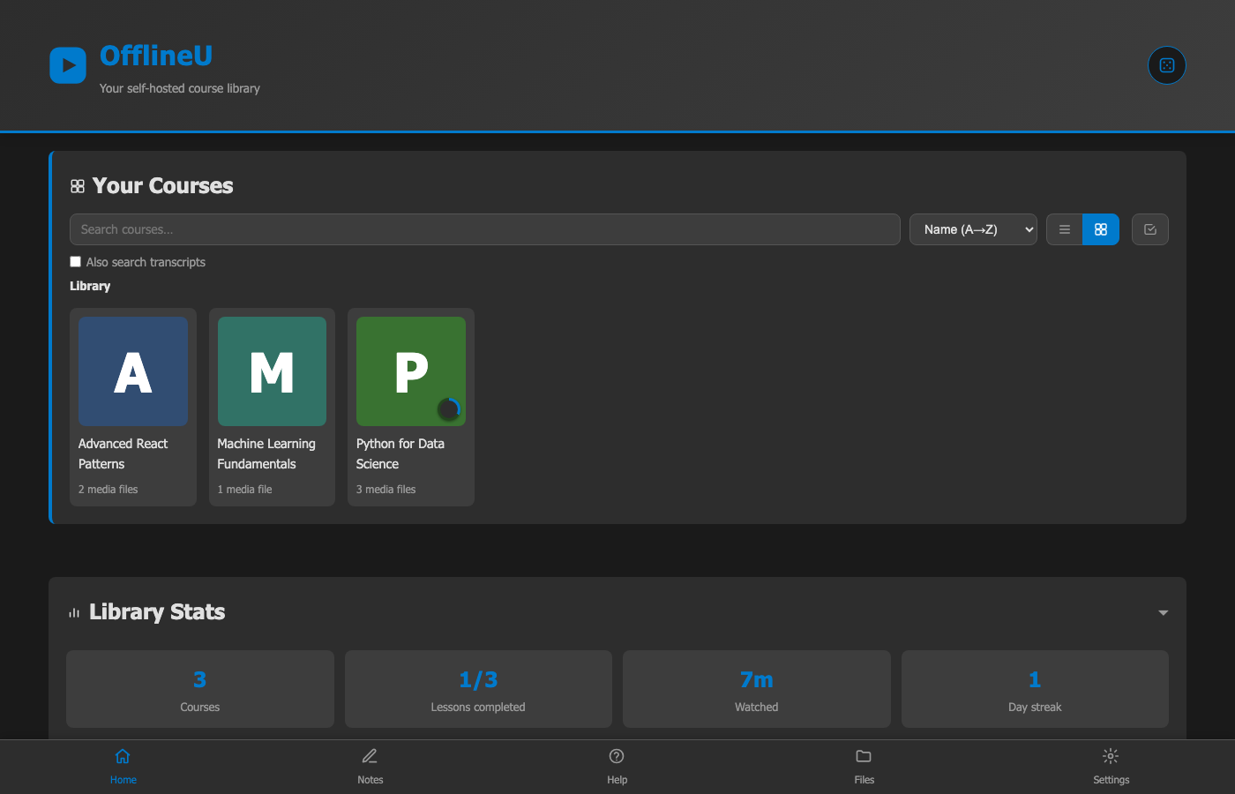Open the Name (A→Z) sort dropdown
The width and height of the screenshot is (1235, 794).
click(x=973, y=229)
